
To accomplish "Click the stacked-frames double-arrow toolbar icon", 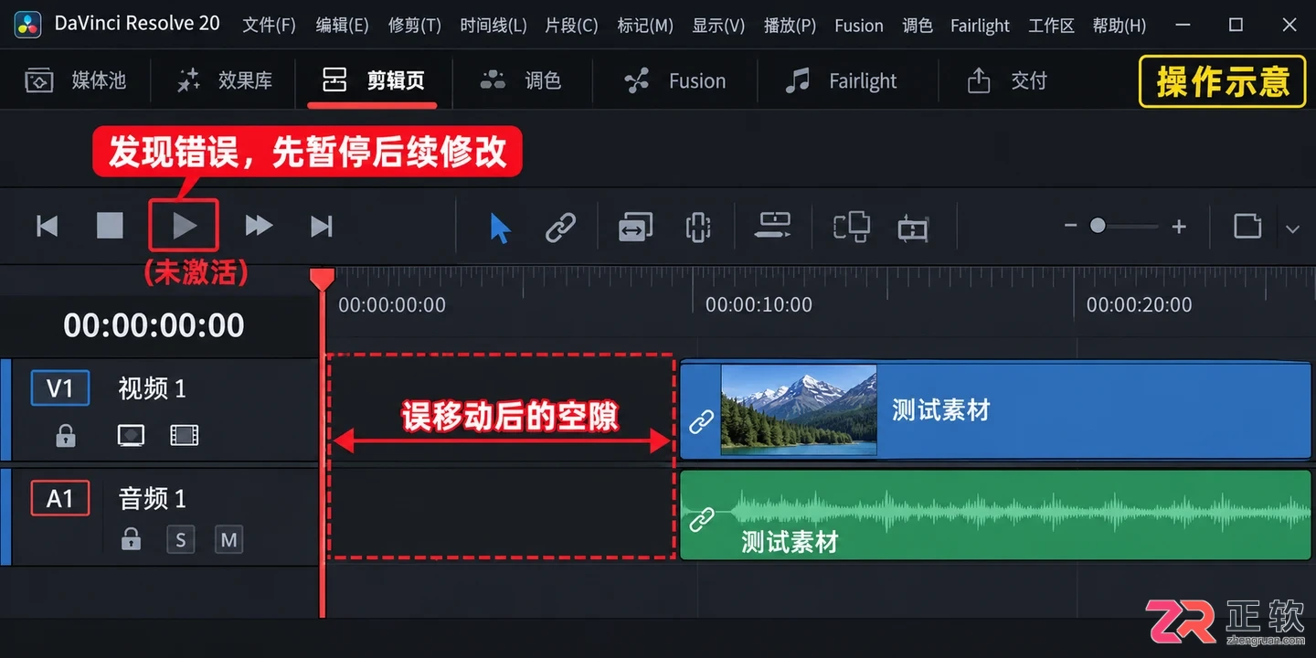I will [635, 227].
